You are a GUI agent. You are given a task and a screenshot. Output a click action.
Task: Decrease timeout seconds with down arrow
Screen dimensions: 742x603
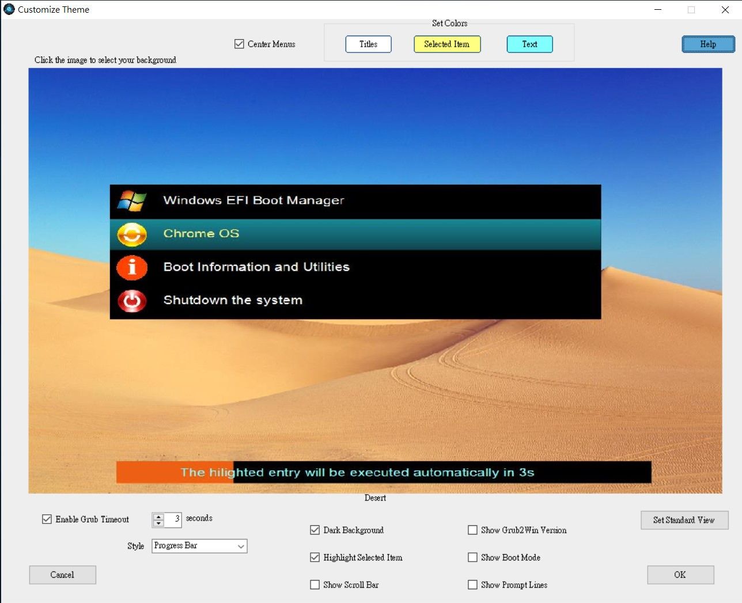[158, 524]
